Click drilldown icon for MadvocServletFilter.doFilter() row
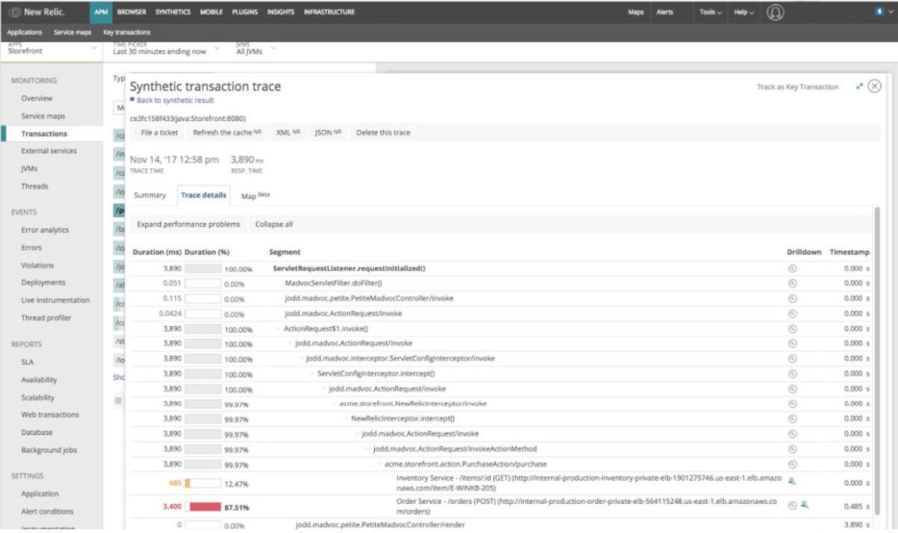Image resolution: width=898 pixels, height=533 pixels. click(792, 283)
